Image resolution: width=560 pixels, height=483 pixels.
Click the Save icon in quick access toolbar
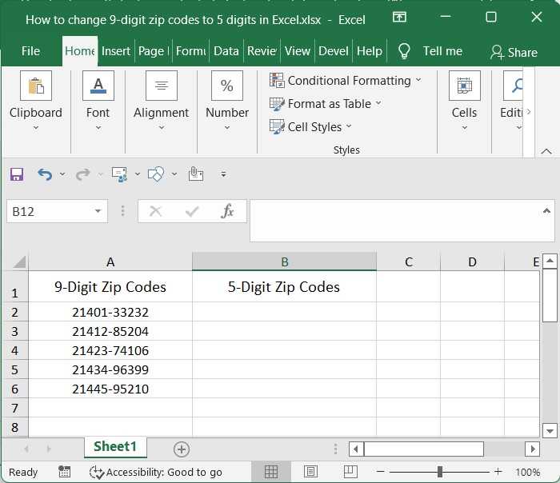coord(17,174)
